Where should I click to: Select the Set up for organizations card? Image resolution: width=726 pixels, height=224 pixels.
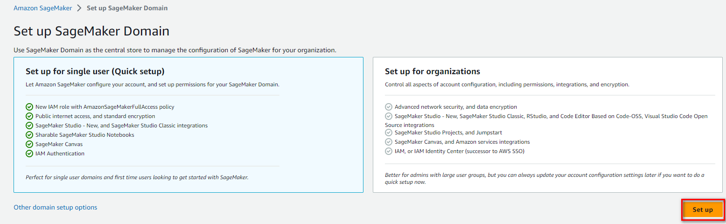coord(548,125)
